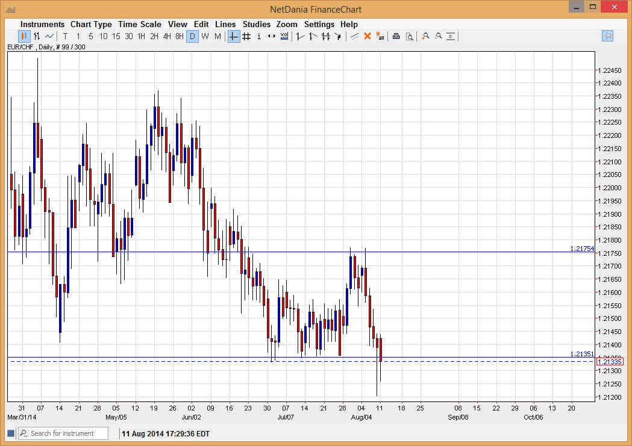Select the crosshair cursor tool
The width and height of the screenshot is (632, 446).
pos(233,36)
